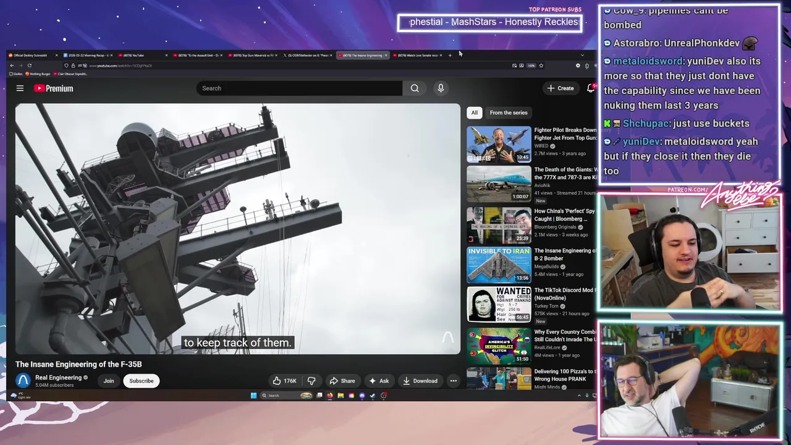Click the YouTube search field
Viewport: 791px width, 445px height.
(300, 88)
